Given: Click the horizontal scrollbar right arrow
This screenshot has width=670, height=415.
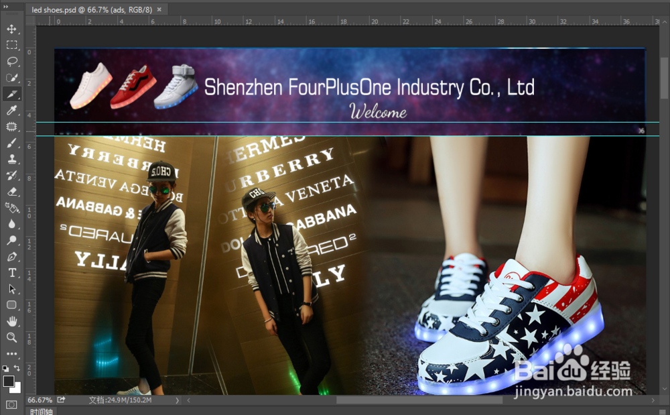Looking at the screenshot, I should point(653,400).
